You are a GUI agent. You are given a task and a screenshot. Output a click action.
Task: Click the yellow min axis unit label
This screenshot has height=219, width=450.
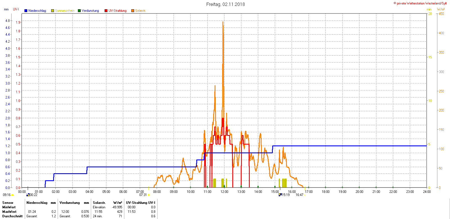[x=429, y=9]
